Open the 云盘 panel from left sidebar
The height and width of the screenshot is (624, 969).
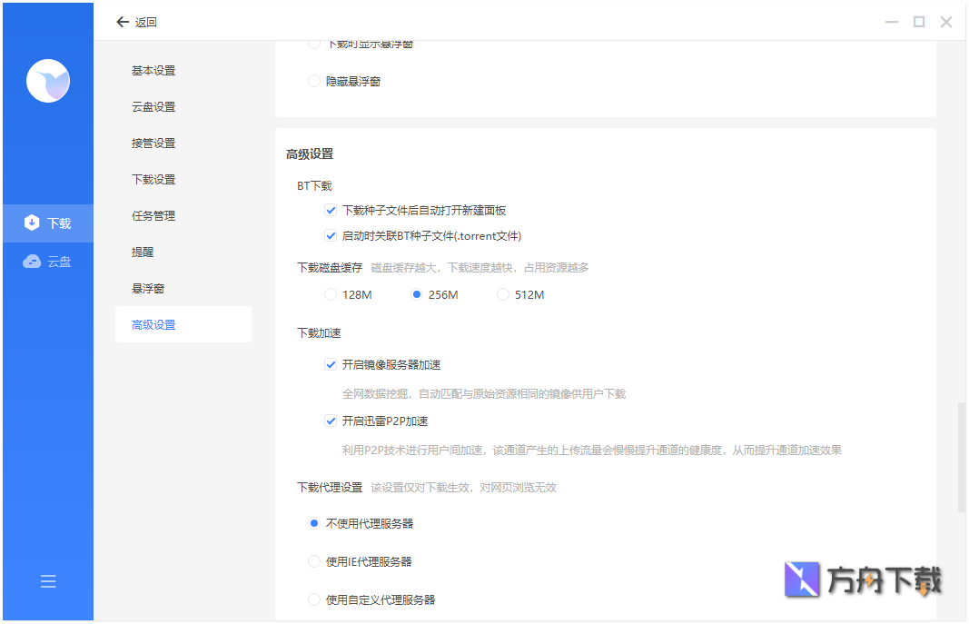[x=48, y=261]
